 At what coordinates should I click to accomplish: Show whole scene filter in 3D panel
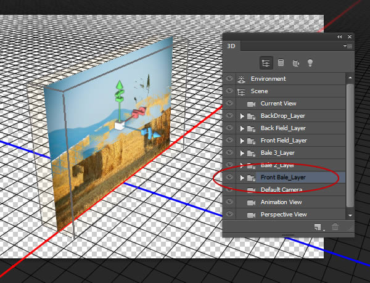[x=266, y=63]
